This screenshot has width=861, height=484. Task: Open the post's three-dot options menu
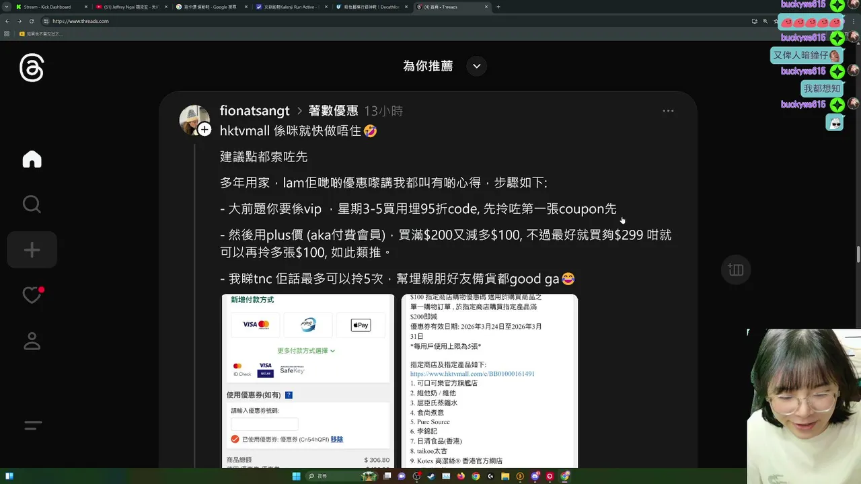click(668, 111)
